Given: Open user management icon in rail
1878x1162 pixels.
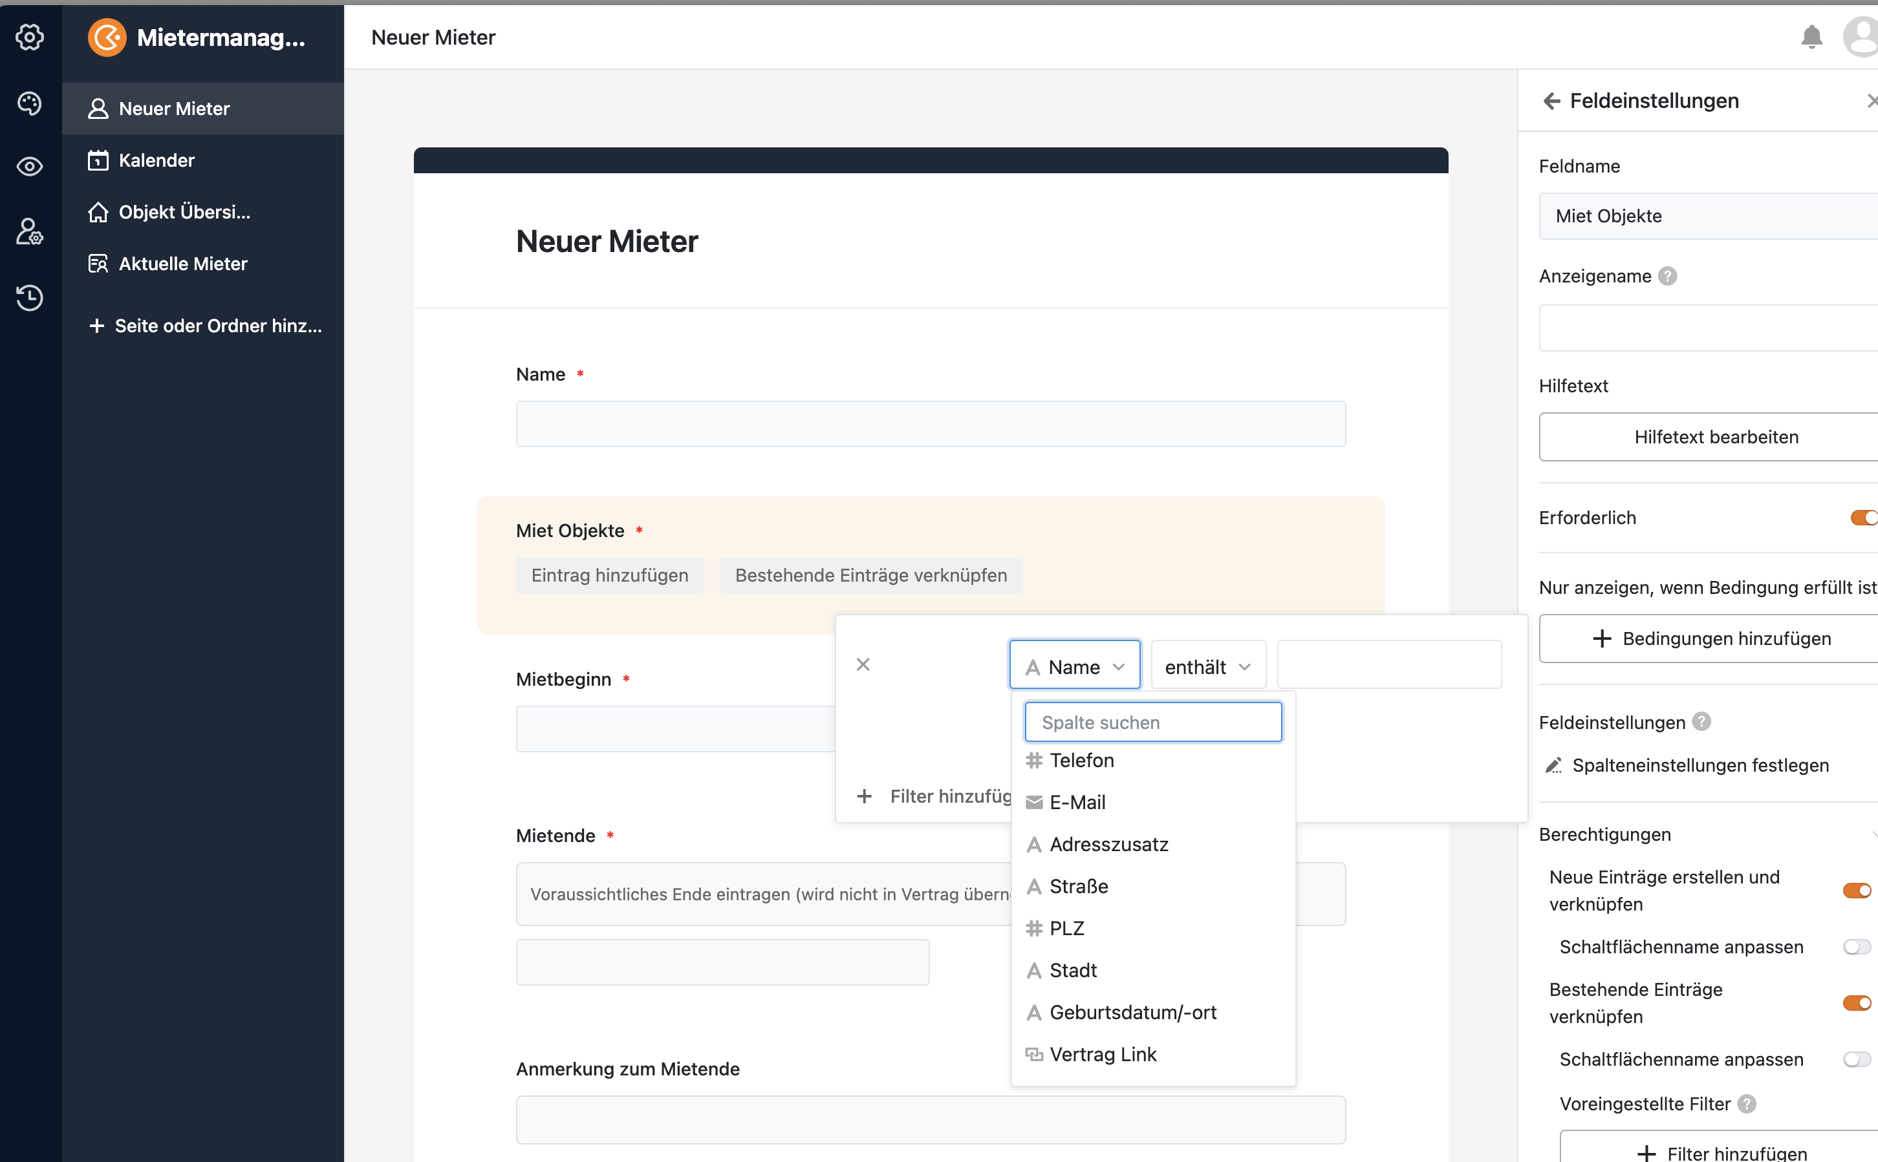Looking at the screenshot, I should click(30, 231).
